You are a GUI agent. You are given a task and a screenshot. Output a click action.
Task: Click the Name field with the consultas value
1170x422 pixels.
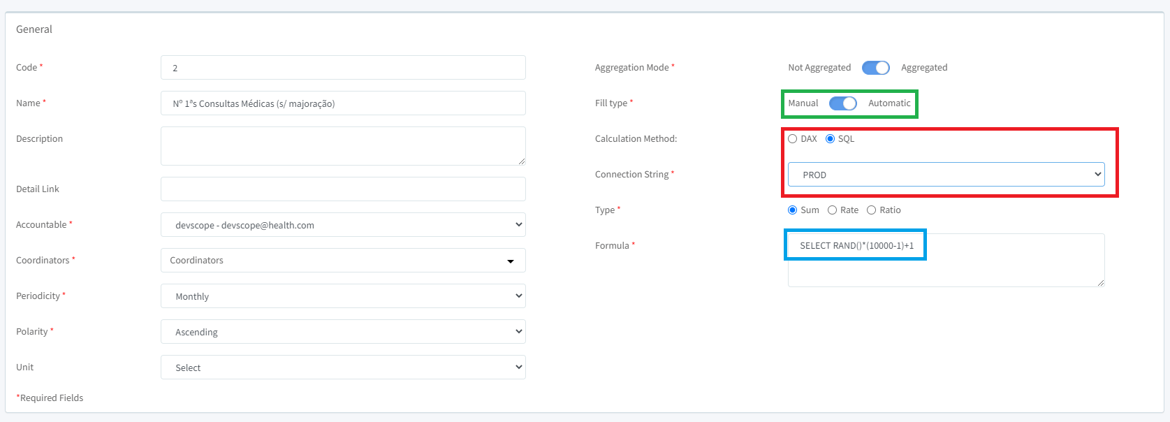click(343, 103)
